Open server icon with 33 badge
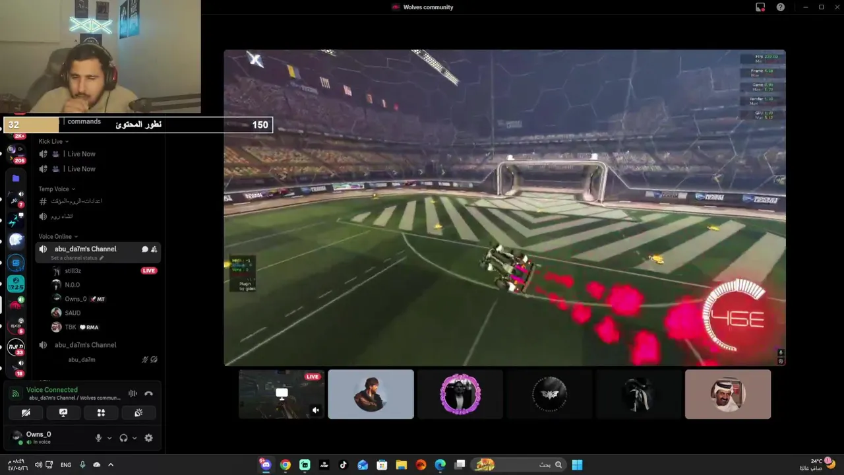844x475 pixels. [16, 346]
